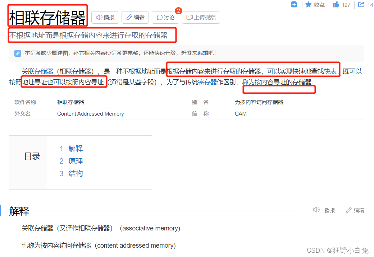Click the red badge number 2 on 讨论
This screenshot has height=257, width=374.
178,11
